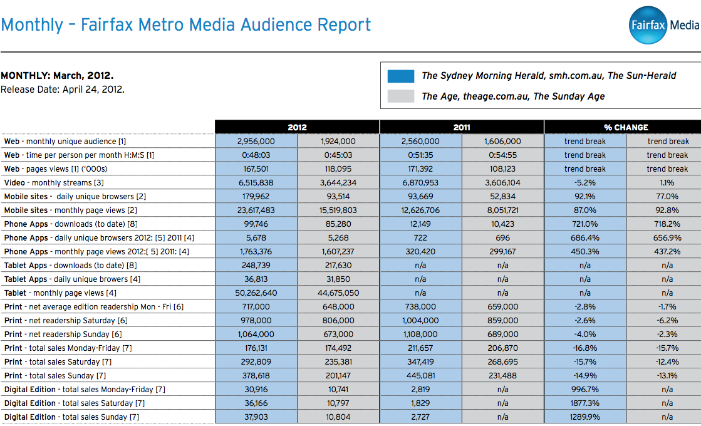Click cell value 859,000
The image size is (701, 426).
click(502, 321)
